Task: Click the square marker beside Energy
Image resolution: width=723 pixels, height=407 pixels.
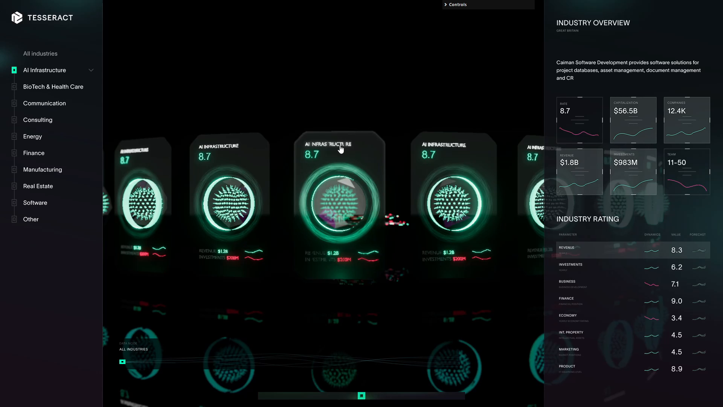Action: click(x=14, y=136)
